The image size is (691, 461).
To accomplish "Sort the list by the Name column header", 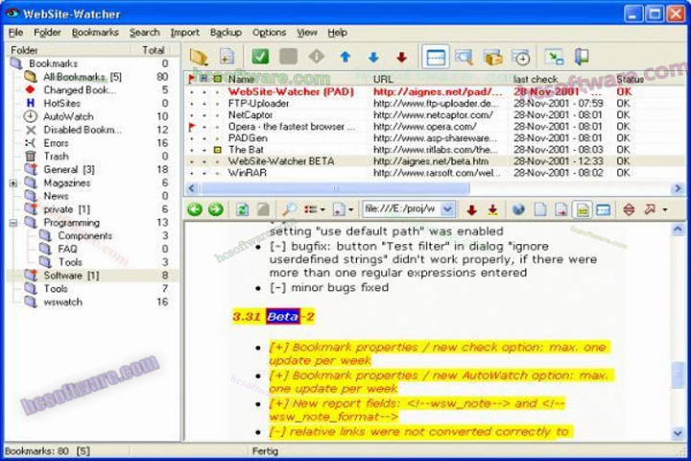I will click(297, 79).
